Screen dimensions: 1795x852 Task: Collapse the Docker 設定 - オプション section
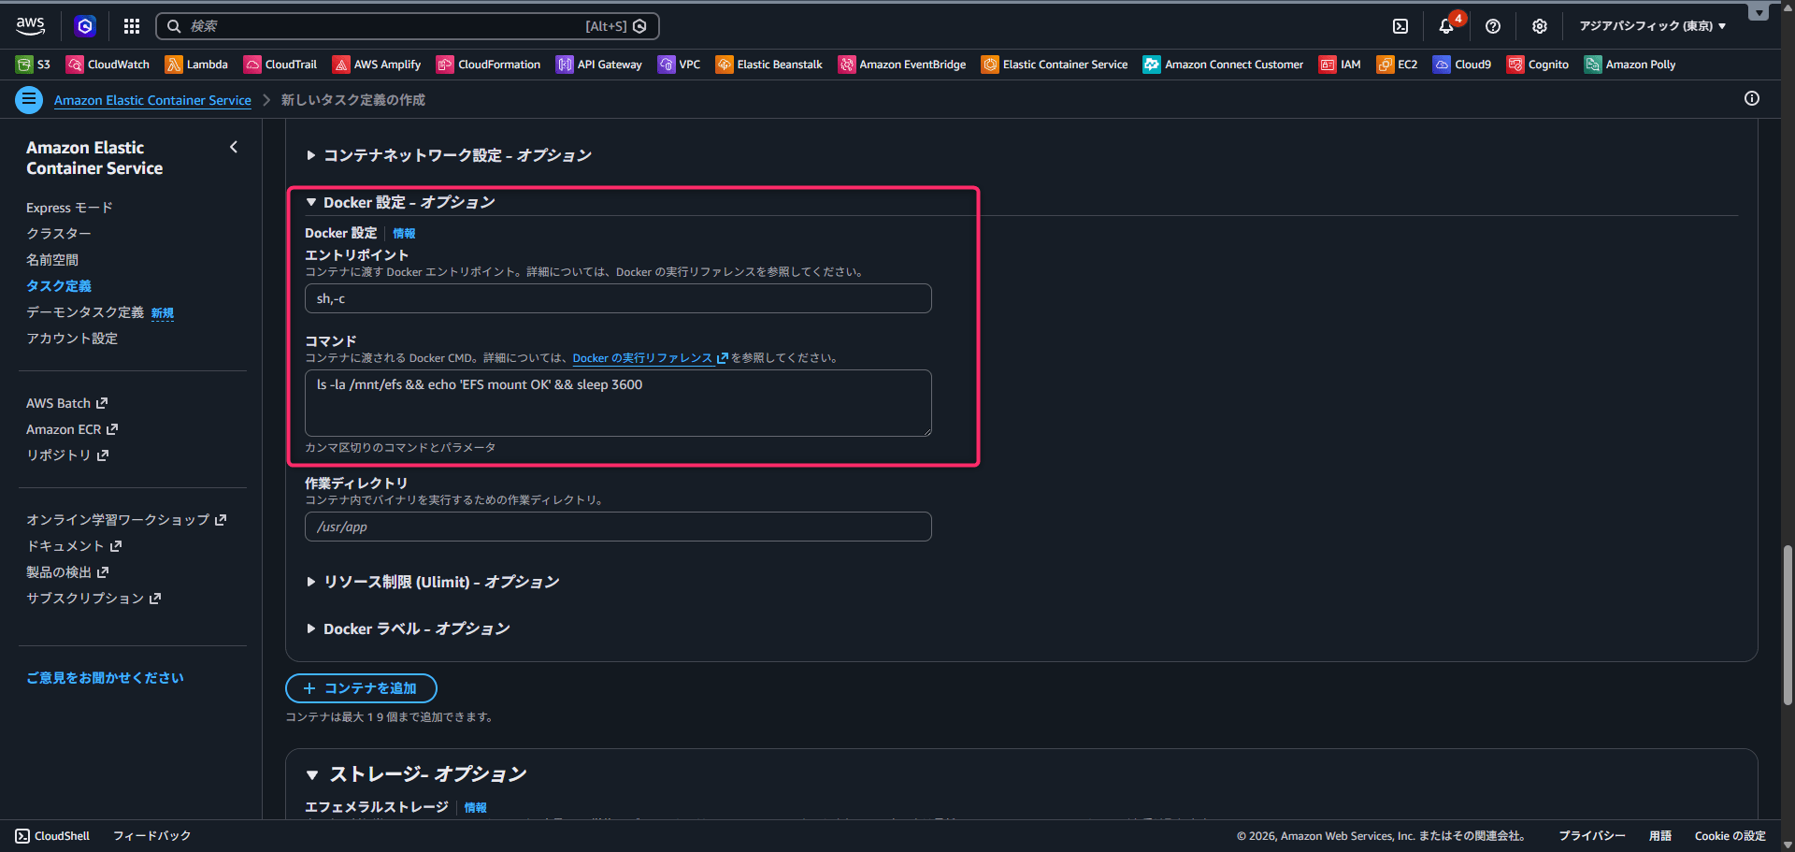click(x=400, y=202)
